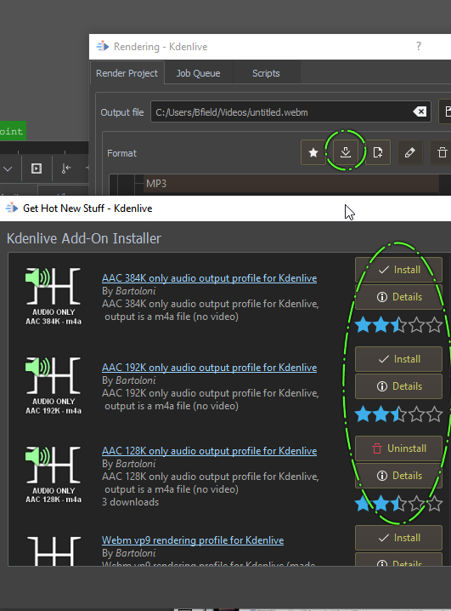Install the AAC 384K audio profile
The image size is (451, 611).
click(398, 270)
